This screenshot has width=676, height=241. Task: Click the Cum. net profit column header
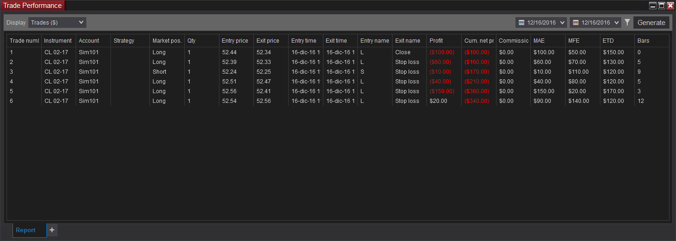pyautogui.click(x=479, y=41)
